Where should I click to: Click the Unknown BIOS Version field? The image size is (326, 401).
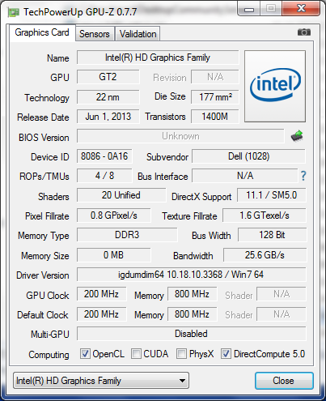click(x=180, y=136)
